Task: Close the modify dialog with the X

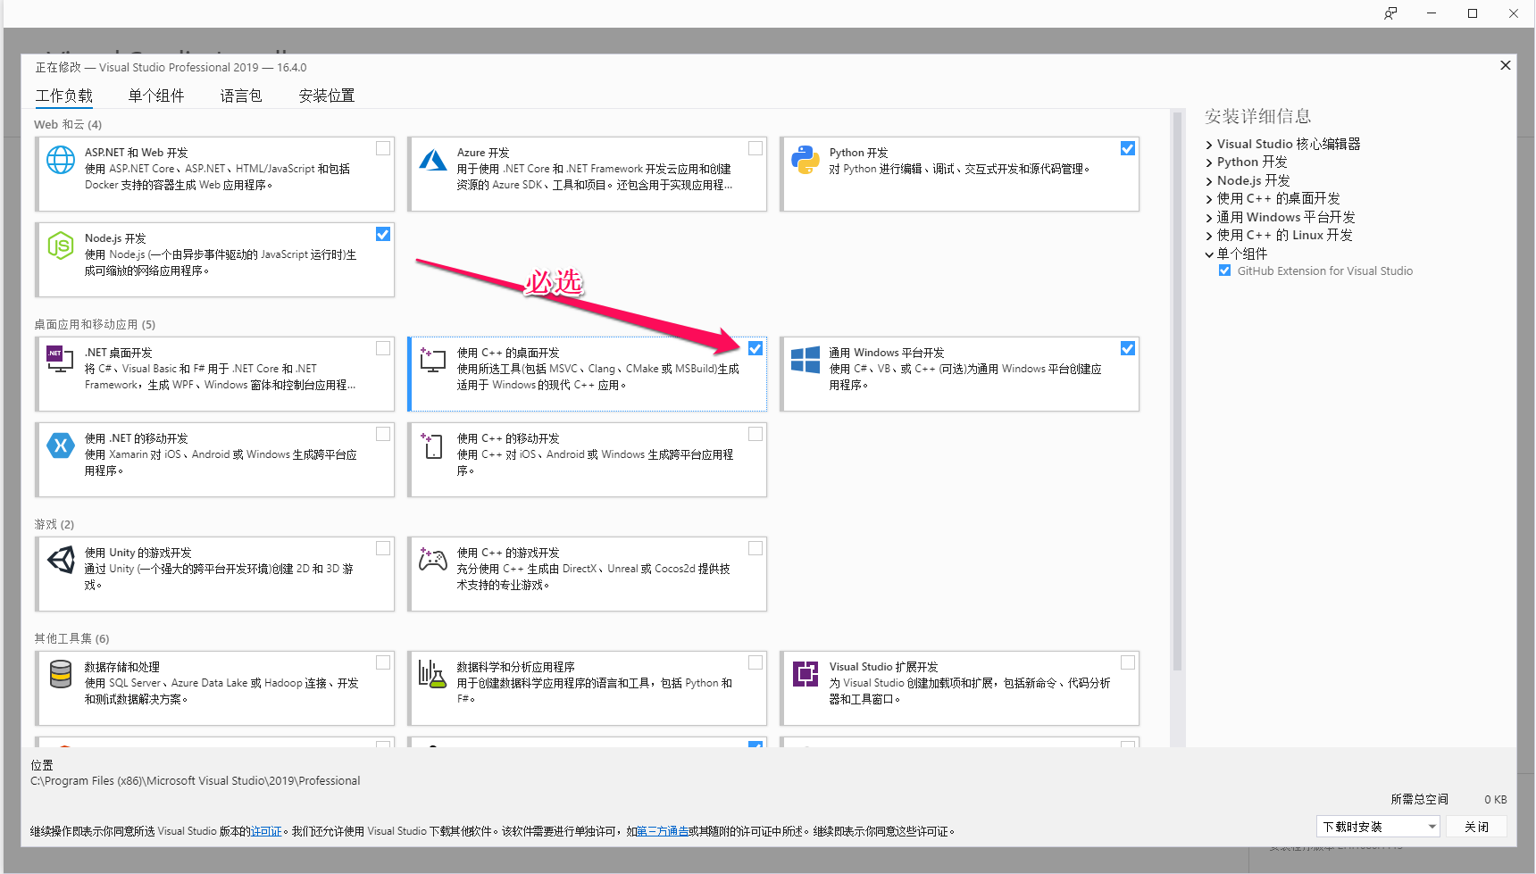Action: [x=1506, y=65]
